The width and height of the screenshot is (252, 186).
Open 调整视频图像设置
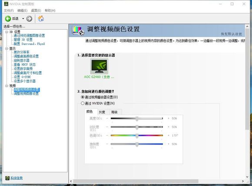click(26, 93)
